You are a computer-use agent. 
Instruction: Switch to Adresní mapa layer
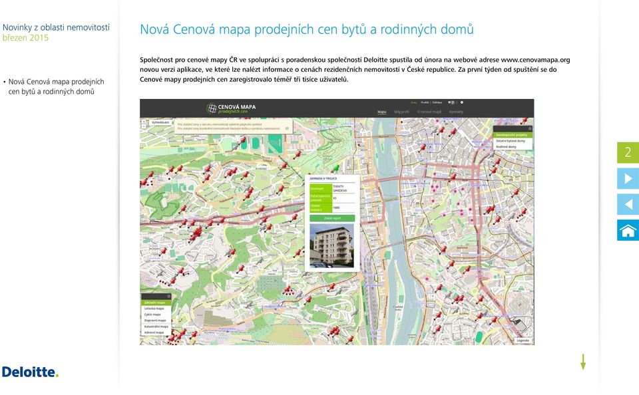[156, 332]
